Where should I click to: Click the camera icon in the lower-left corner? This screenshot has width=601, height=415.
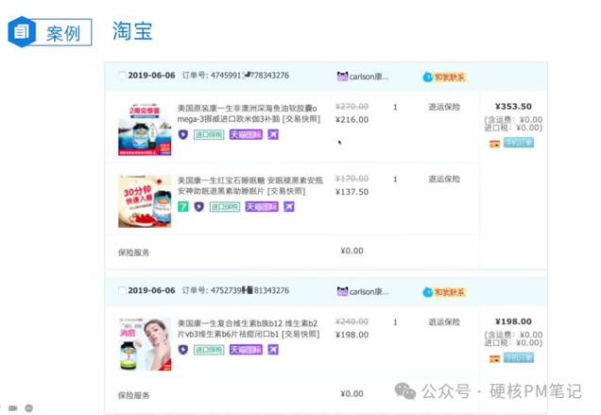click(x=13, y=408)
